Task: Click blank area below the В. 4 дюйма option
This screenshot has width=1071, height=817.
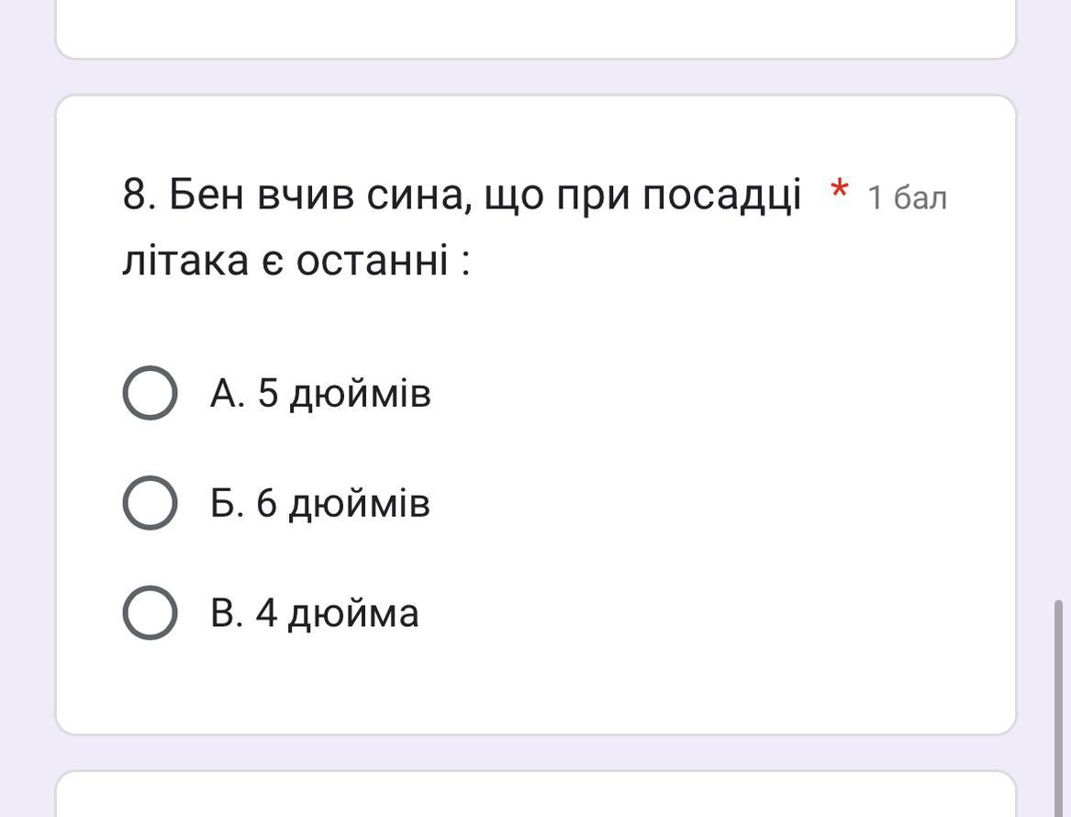Action: pos(536,688)
